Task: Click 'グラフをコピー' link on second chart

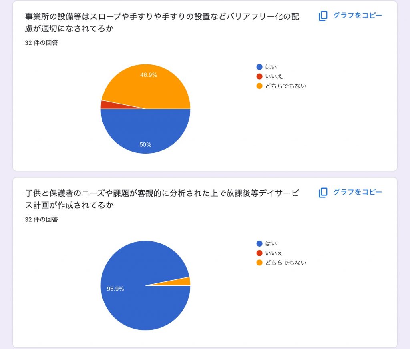Action: click(358, 192)
